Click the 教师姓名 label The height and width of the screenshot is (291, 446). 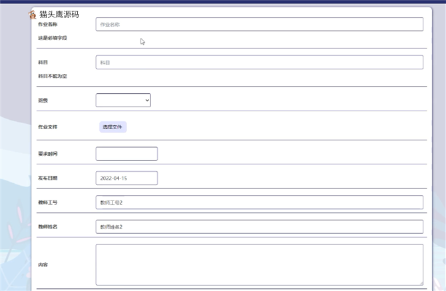coord(48,226)
